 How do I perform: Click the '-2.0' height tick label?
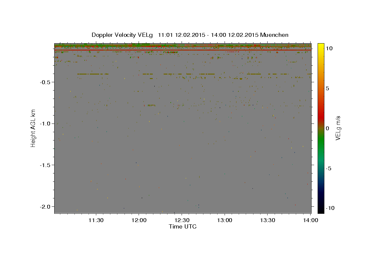(45, 206)
